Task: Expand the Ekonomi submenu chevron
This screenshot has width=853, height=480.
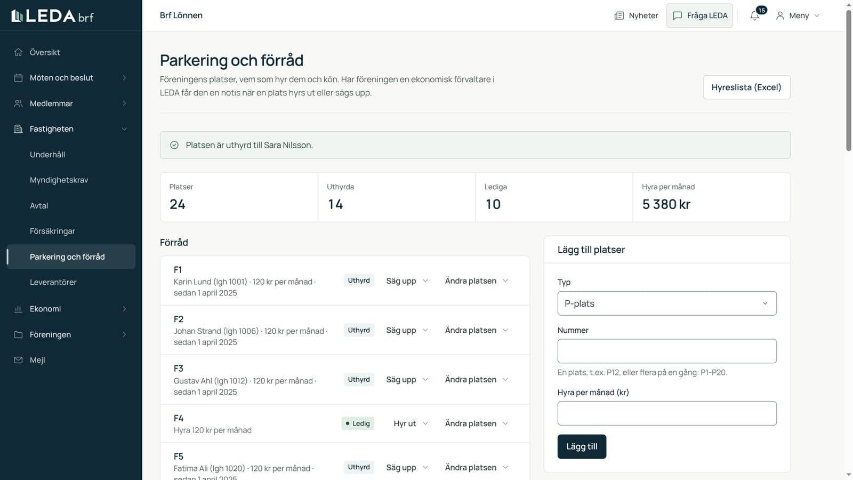Action: click(x=124, y=309)
